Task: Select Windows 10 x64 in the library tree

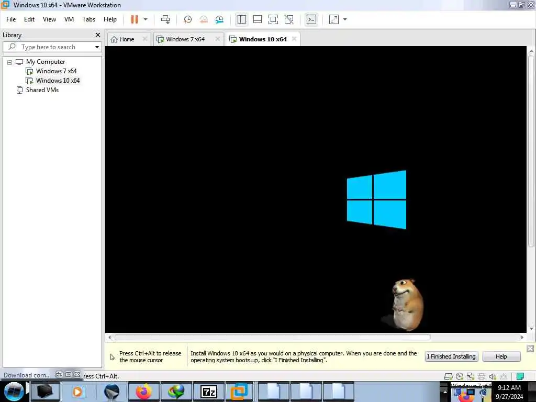Action: (58, 81)
